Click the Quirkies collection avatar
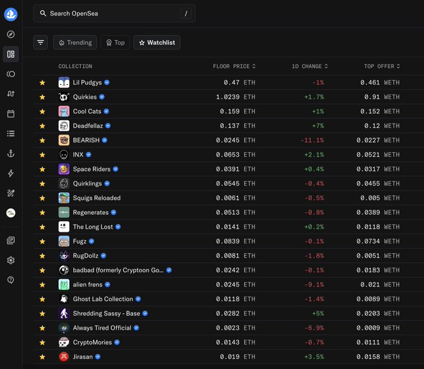Screen dimensions: 424x369 point(64,97)
